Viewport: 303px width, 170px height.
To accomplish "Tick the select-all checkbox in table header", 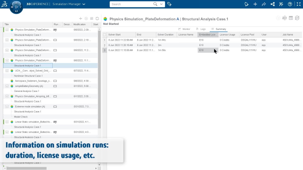I will [104, 35].
